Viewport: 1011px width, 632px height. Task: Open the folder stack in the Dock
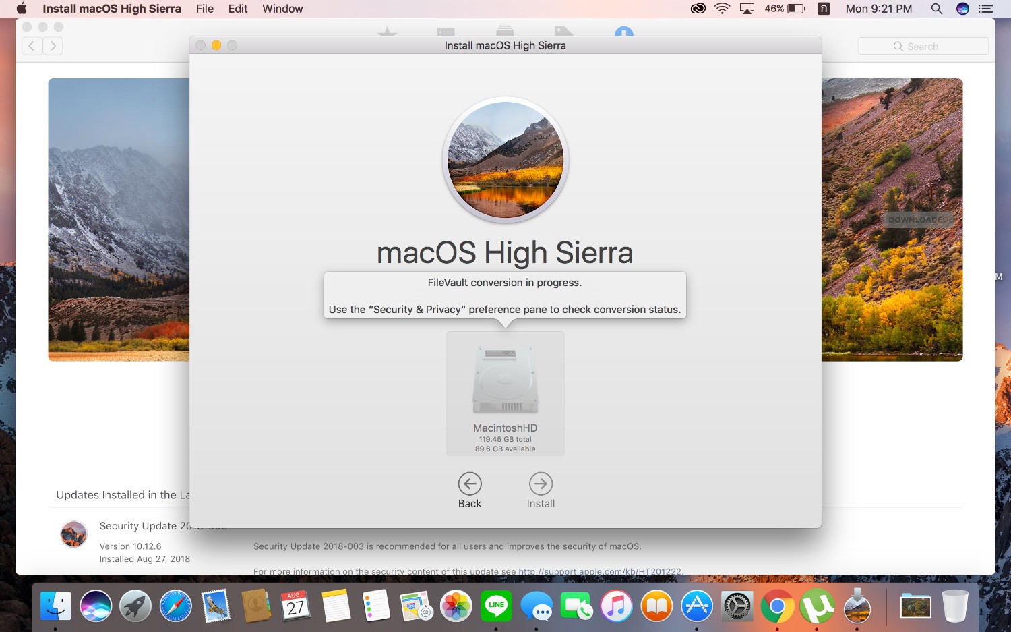tap(915, 606)
